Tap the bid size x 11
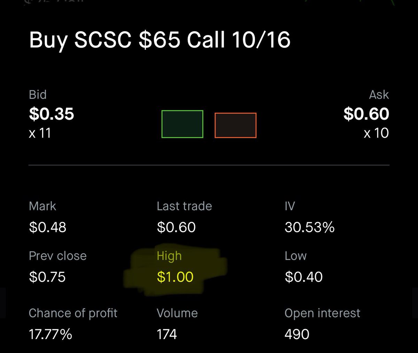The width and height of the screenshot is (418, 353). pyautogui.click(x=40, y=133)
